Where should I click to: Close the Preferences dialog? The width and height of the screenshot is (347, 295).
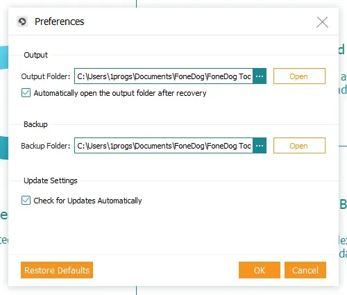point(322,22)
